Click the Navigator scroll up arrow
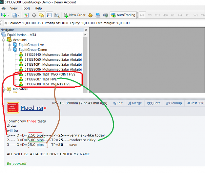The image size is (205, 173). 85,35
